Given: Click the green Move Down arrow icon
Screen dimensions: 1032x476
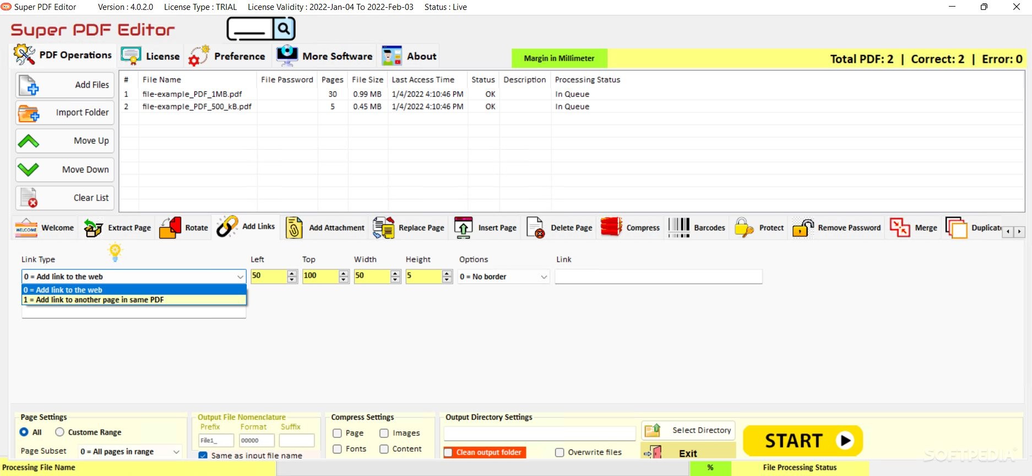Looking at the screenshot, I should [28, 170].
